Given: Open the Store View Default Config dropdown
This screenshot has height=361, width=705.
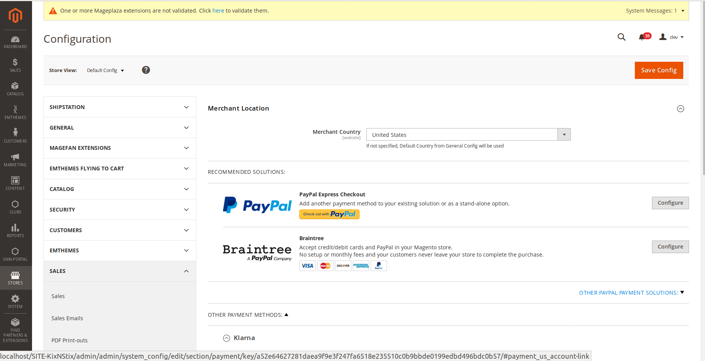Looking at the screenshot, I should (105, 70).
